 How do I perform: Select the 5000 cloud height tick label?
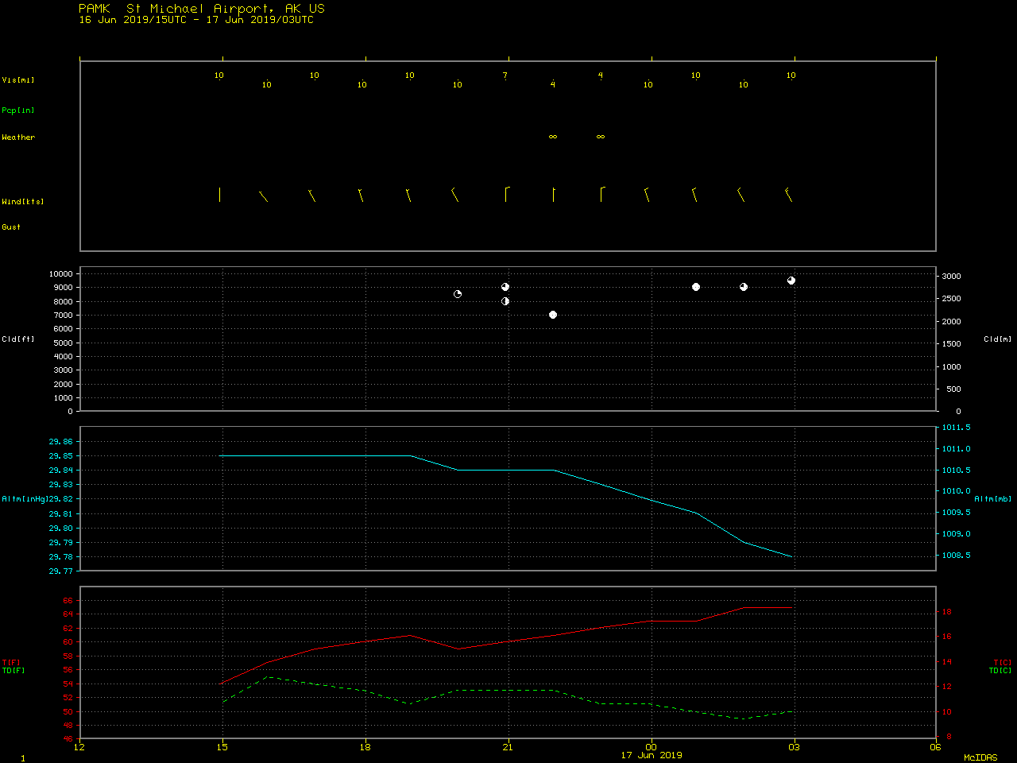click(x=64, y=343)
